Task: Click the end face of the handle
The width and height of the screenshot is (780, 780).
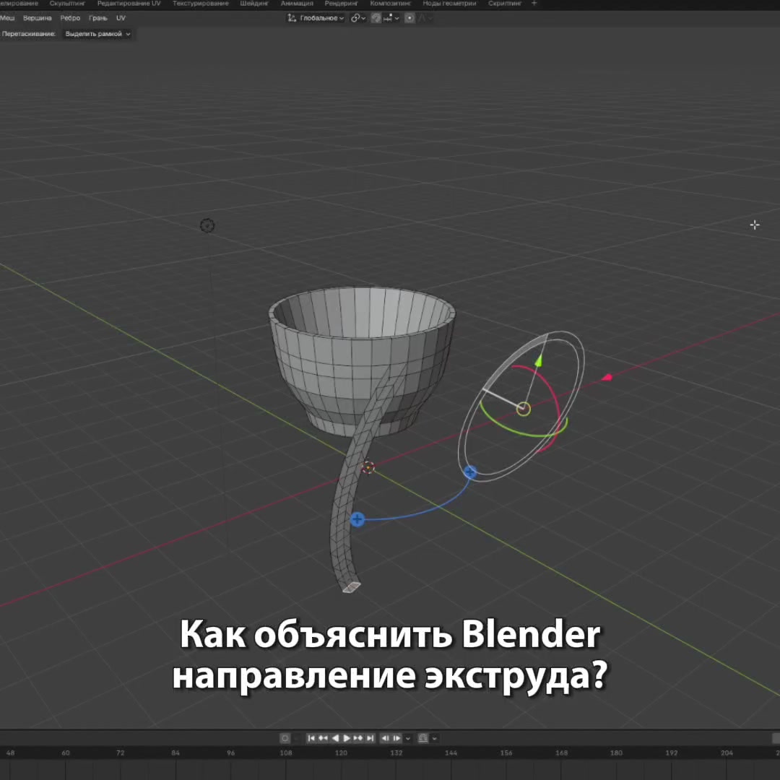Action: (x=351, y=587)
